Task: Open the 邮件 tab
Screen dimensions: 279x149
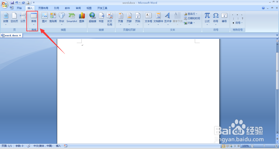Action: [x=67, y=8]
